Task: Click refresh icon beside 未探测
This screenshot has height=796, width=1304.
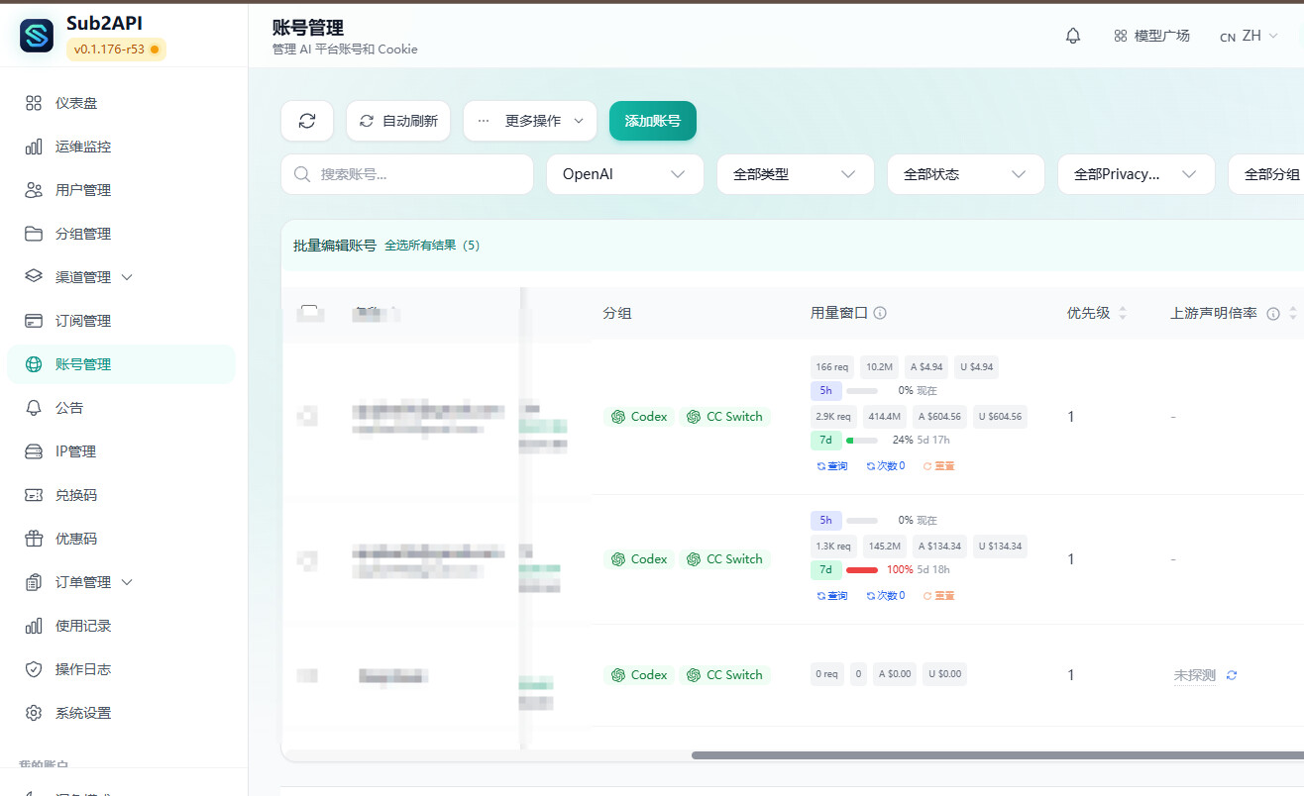Action: click(1232, 675)
